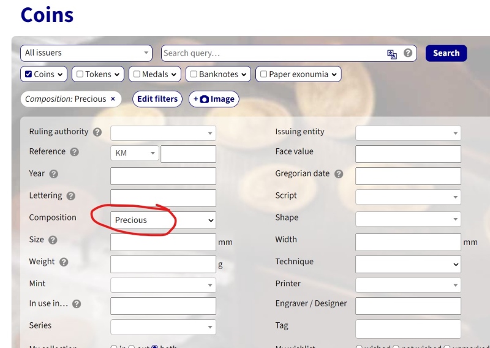Click the Search button
This screenshot has height=348, width=490.
point(447,53)
